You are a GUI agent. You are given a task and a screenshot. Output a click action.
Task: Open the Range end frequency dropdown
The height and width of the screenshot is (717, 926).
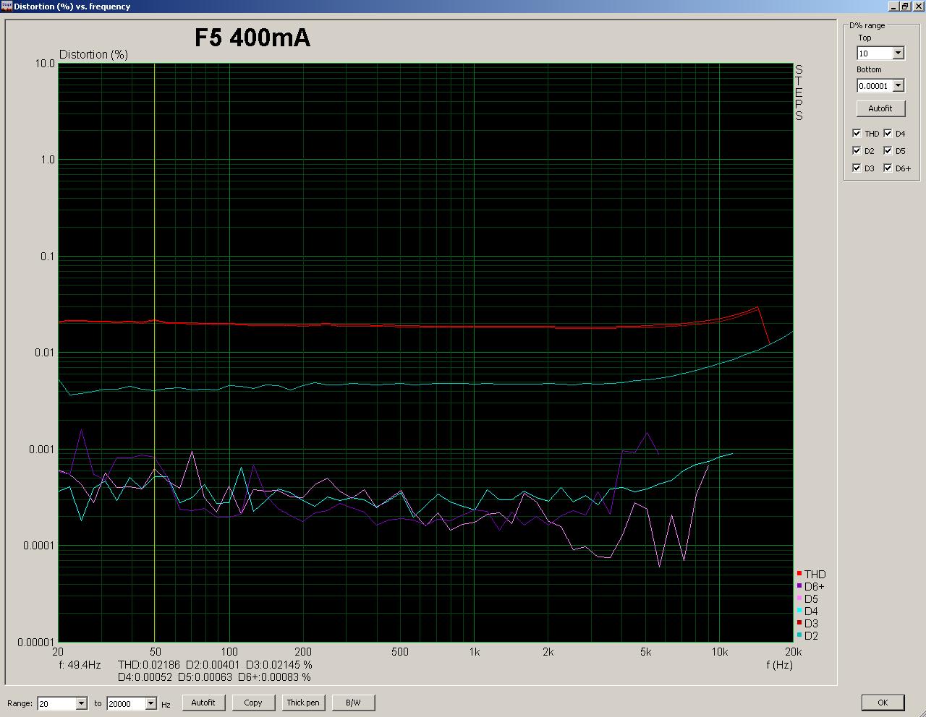click(x=150, y=703)
